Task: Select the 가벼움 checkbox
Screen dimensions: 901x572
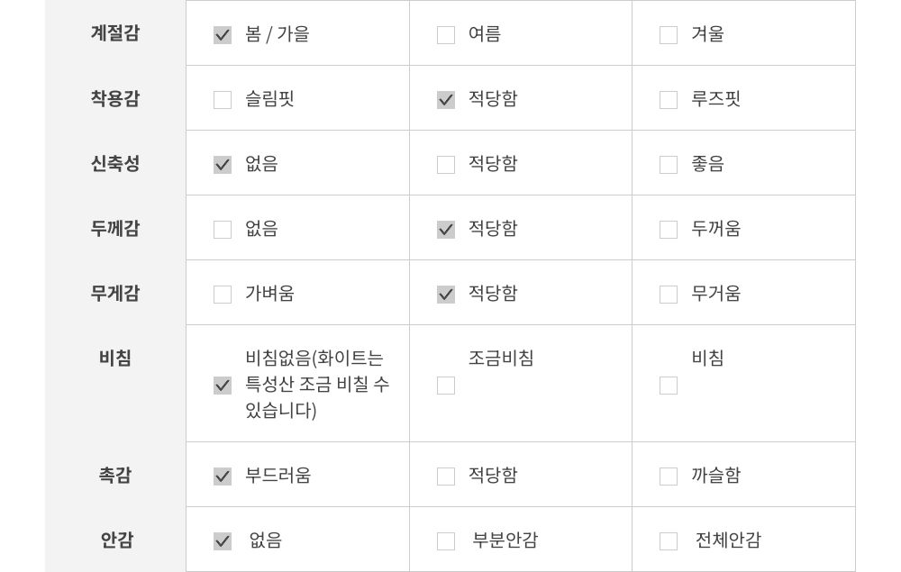Action: pyautogui.click(x=223, y=295)
